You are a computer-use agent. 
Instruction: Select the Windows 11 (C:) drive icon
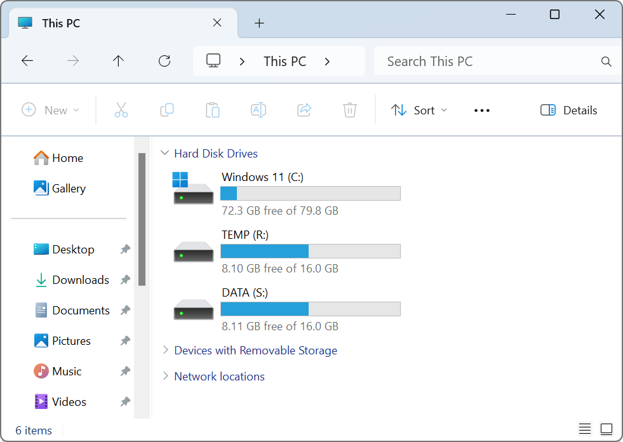(x=194, y=189)
